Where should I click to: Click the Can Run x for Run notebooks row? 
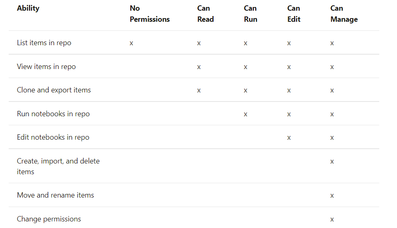tap(245, 114)
